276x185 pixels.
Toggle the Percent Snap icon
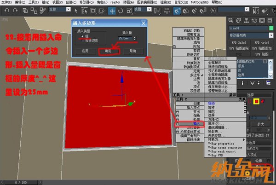click(194, 11)
